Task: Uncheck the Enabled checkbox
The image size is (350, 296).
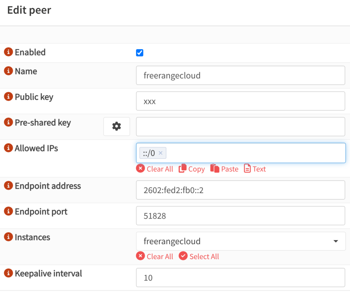Action: pos(139,53)
